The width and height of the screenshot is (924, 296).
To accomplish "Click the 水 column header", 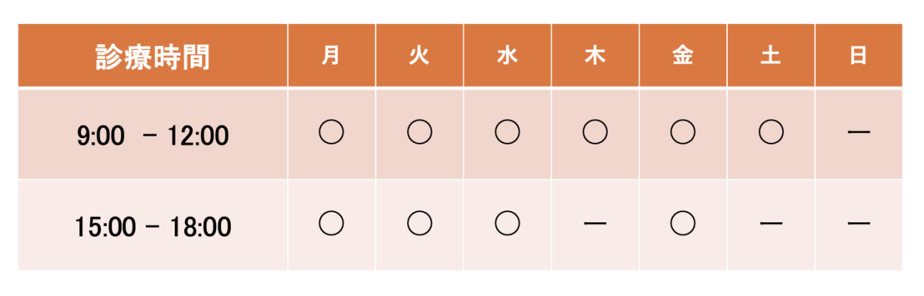I will pyautogui.click(x=507, y=57).
